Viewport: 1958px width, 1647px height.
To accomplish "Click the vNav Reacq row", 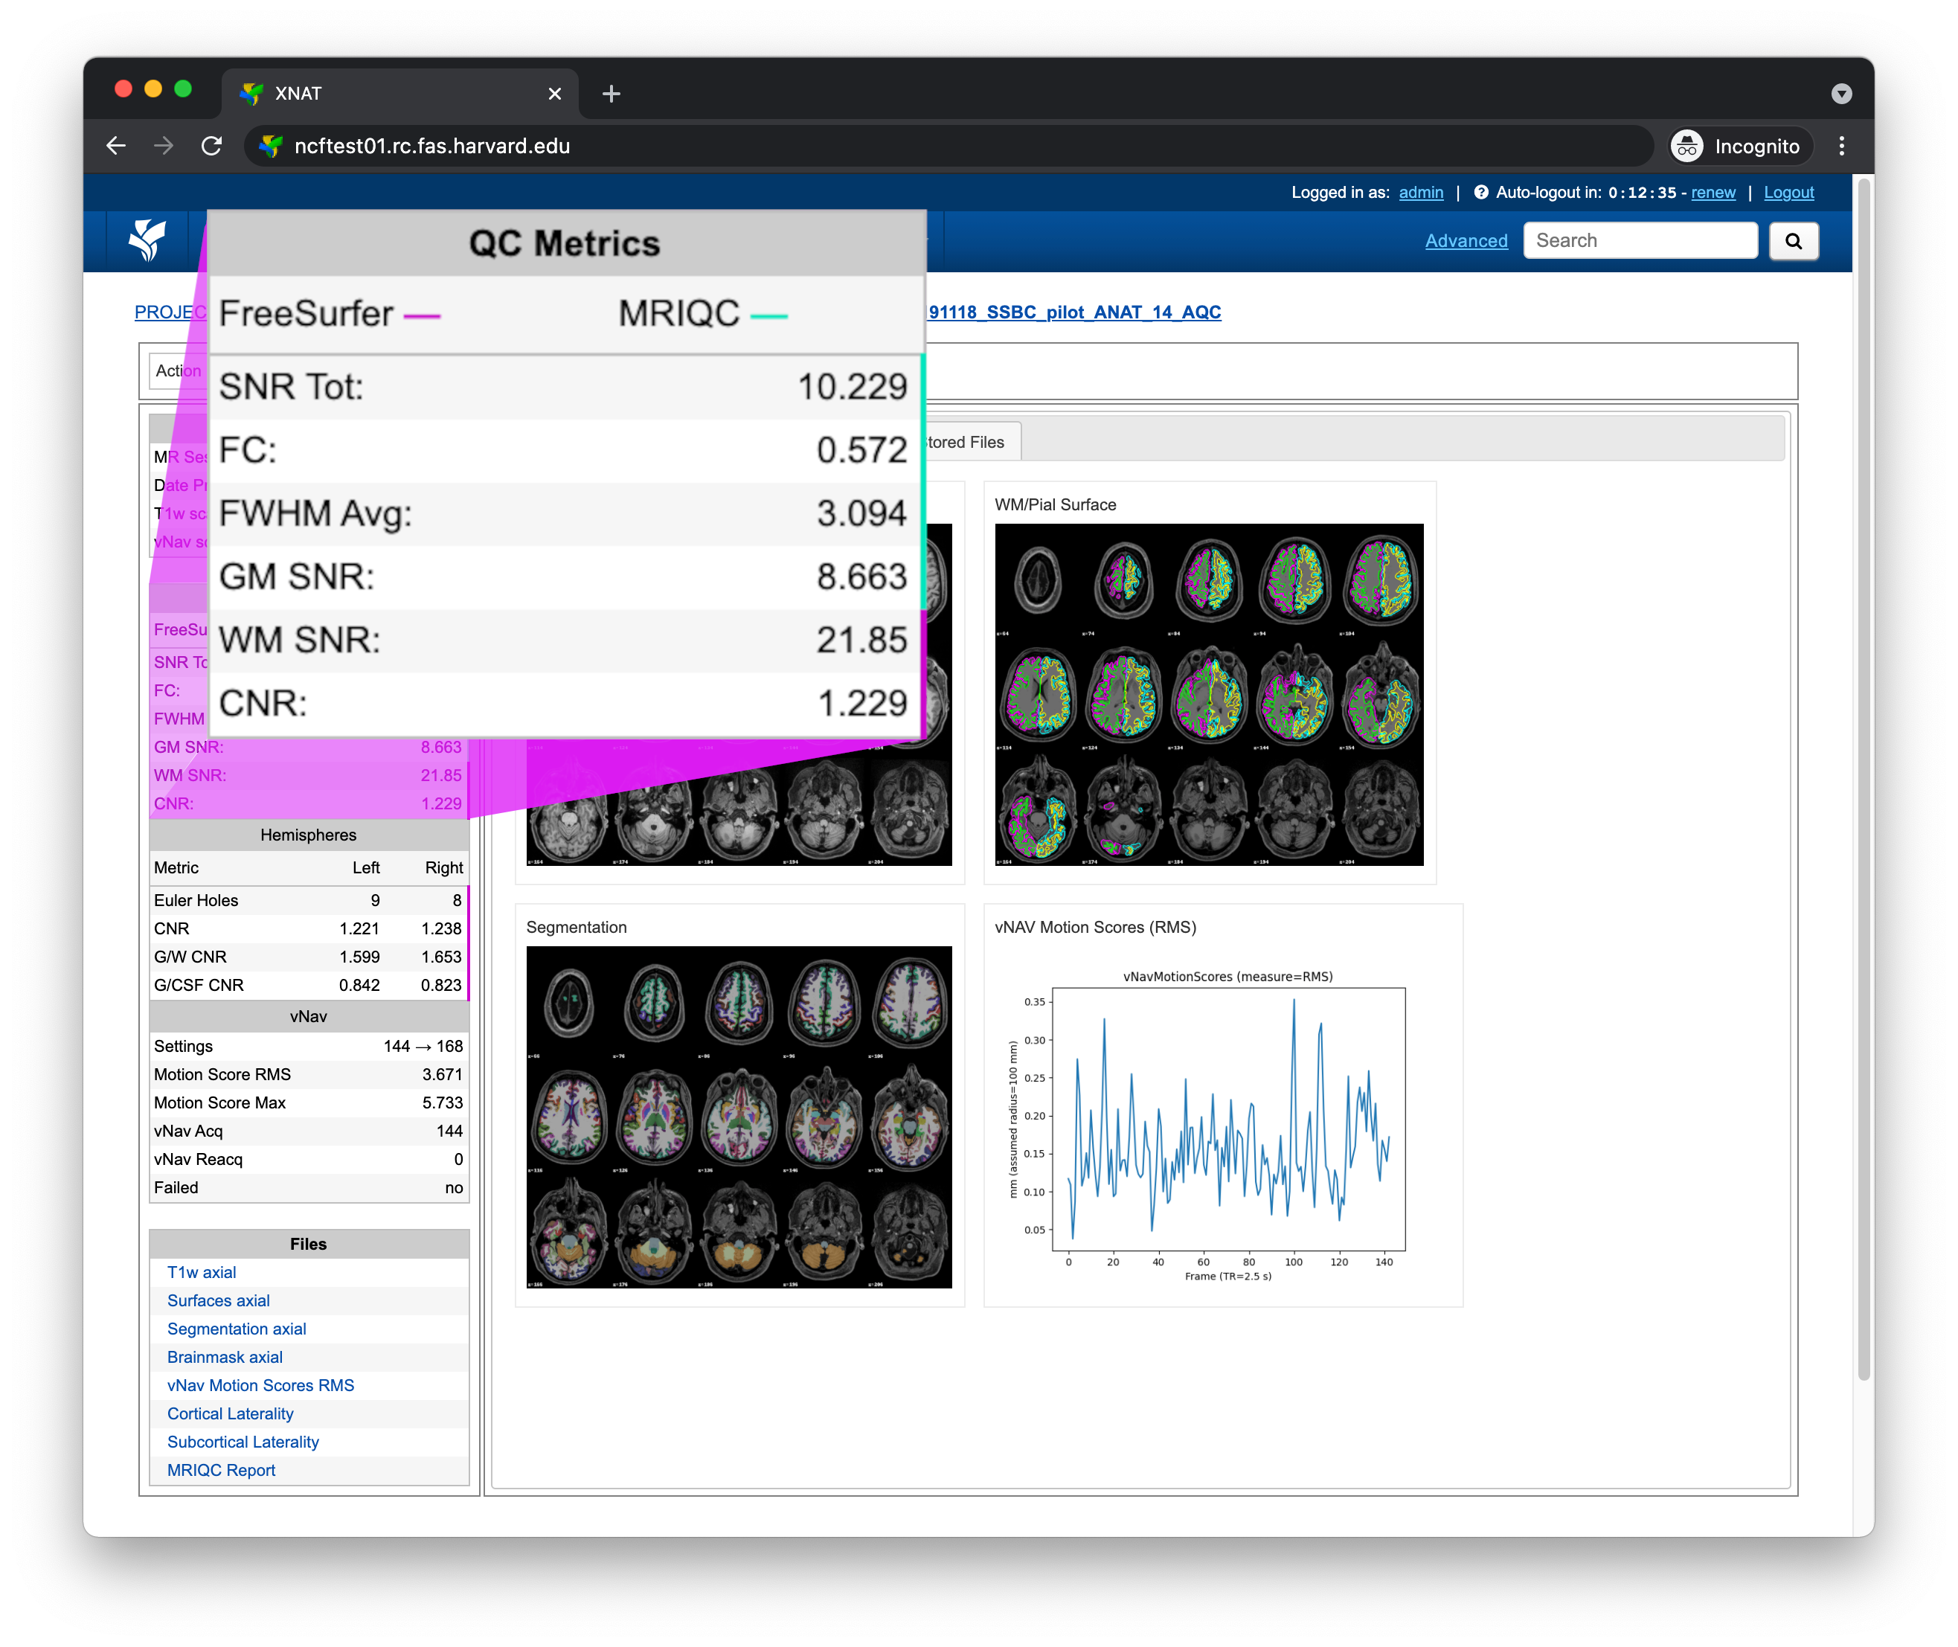I will 308,1159.
